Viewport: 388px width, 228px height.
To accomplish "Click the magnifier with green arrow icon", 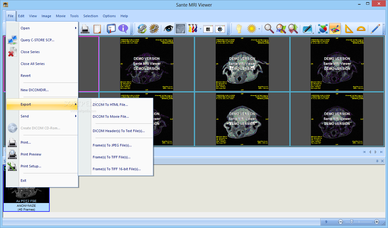I will click(293, 29).
